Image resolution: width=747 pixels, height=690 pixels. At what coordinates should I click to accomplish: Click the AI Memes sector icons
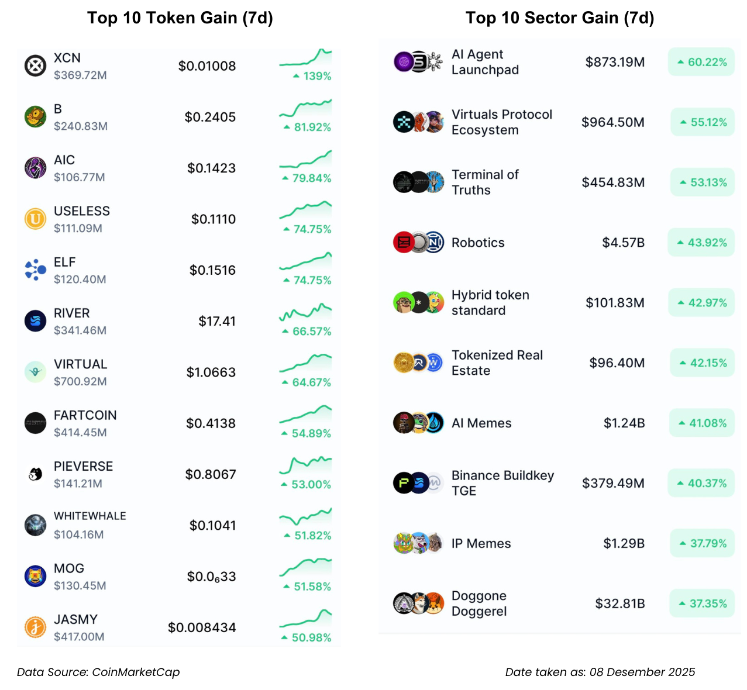click(418, 423)
